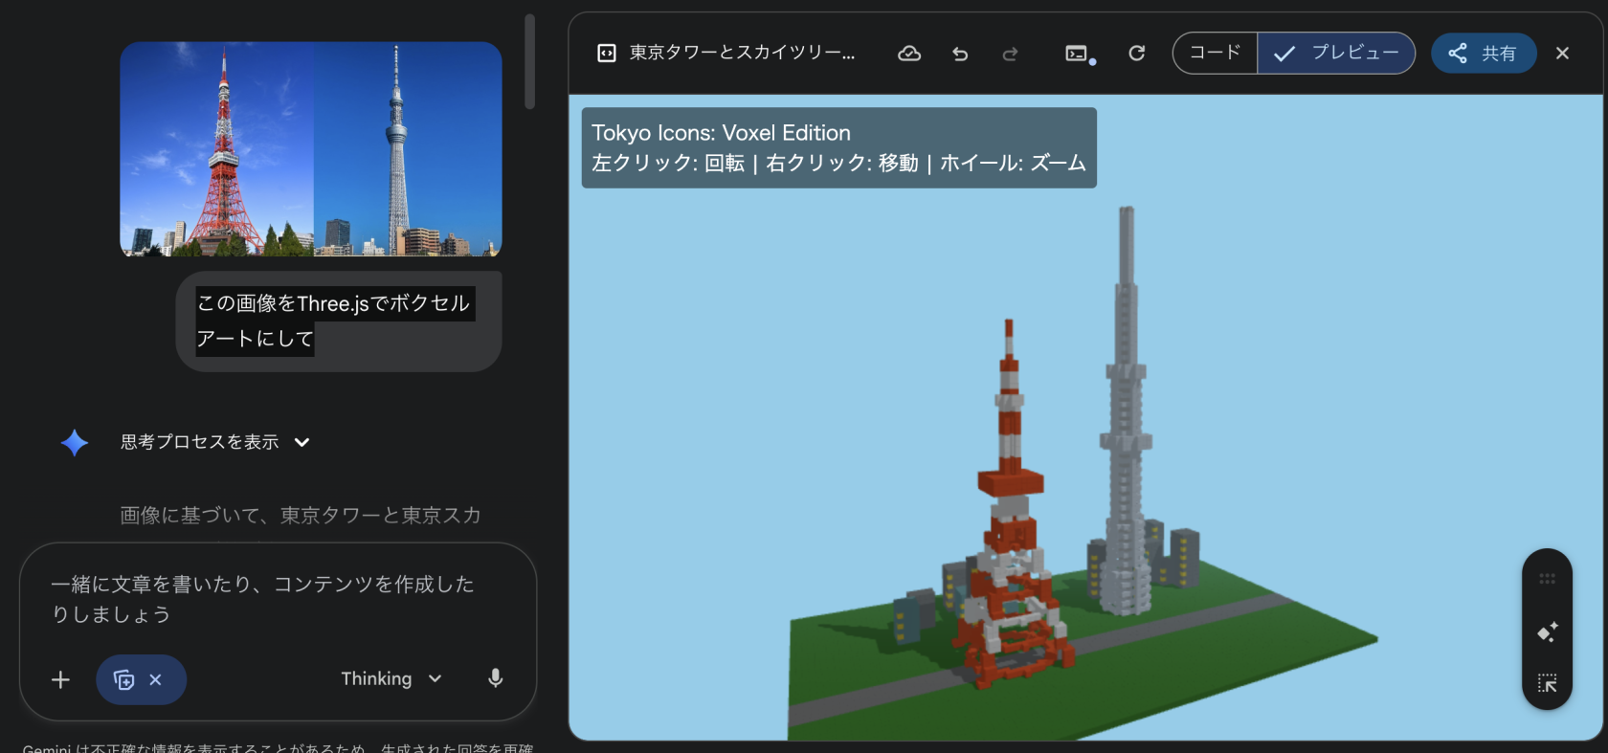Click the drag handle on floating toolbar

(x=1547, y=579)
